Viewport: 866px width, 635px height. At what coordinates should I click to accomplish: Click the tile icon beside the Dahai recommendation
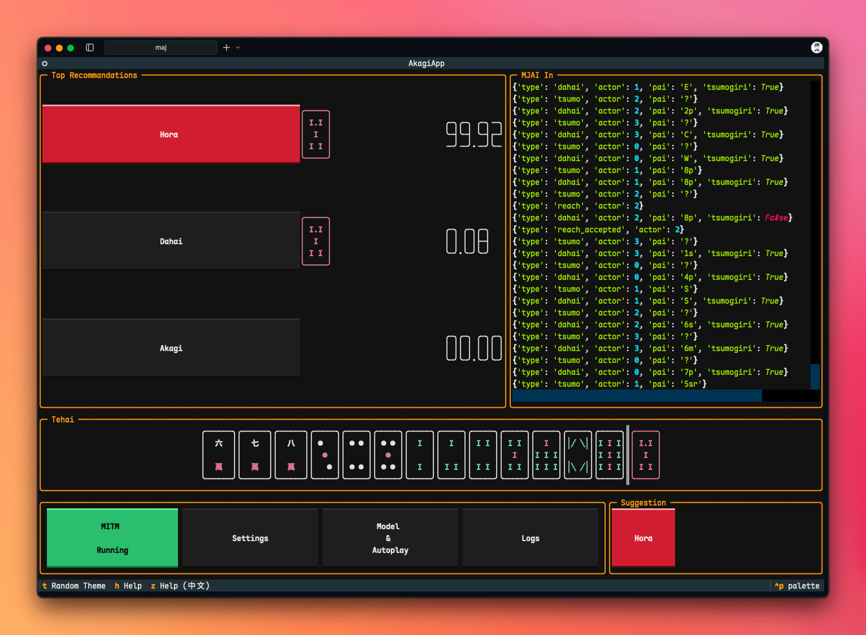coord(316,241)
